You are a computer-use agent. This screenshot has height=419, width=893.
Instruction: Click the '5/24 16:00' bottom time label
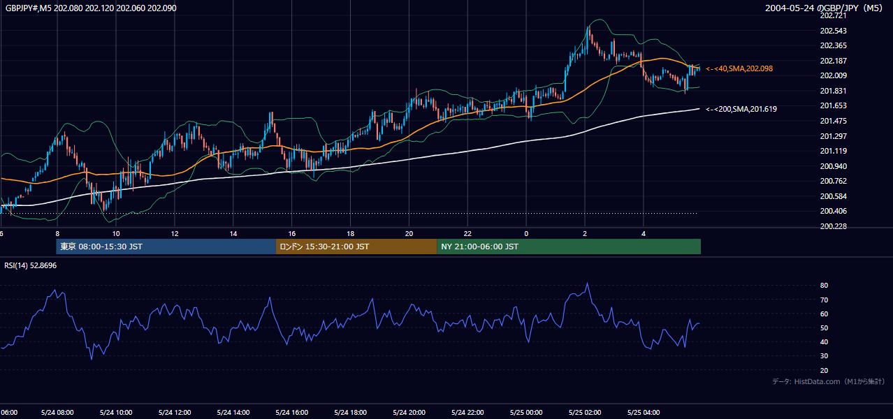point(292,413)
